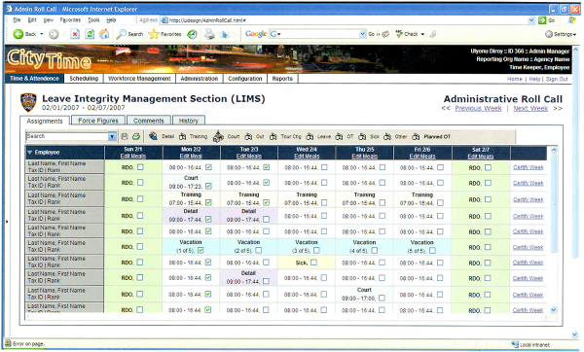Select the Planned OT assignment icon
The image size is (584, 352).
click(x=416, y=136)
